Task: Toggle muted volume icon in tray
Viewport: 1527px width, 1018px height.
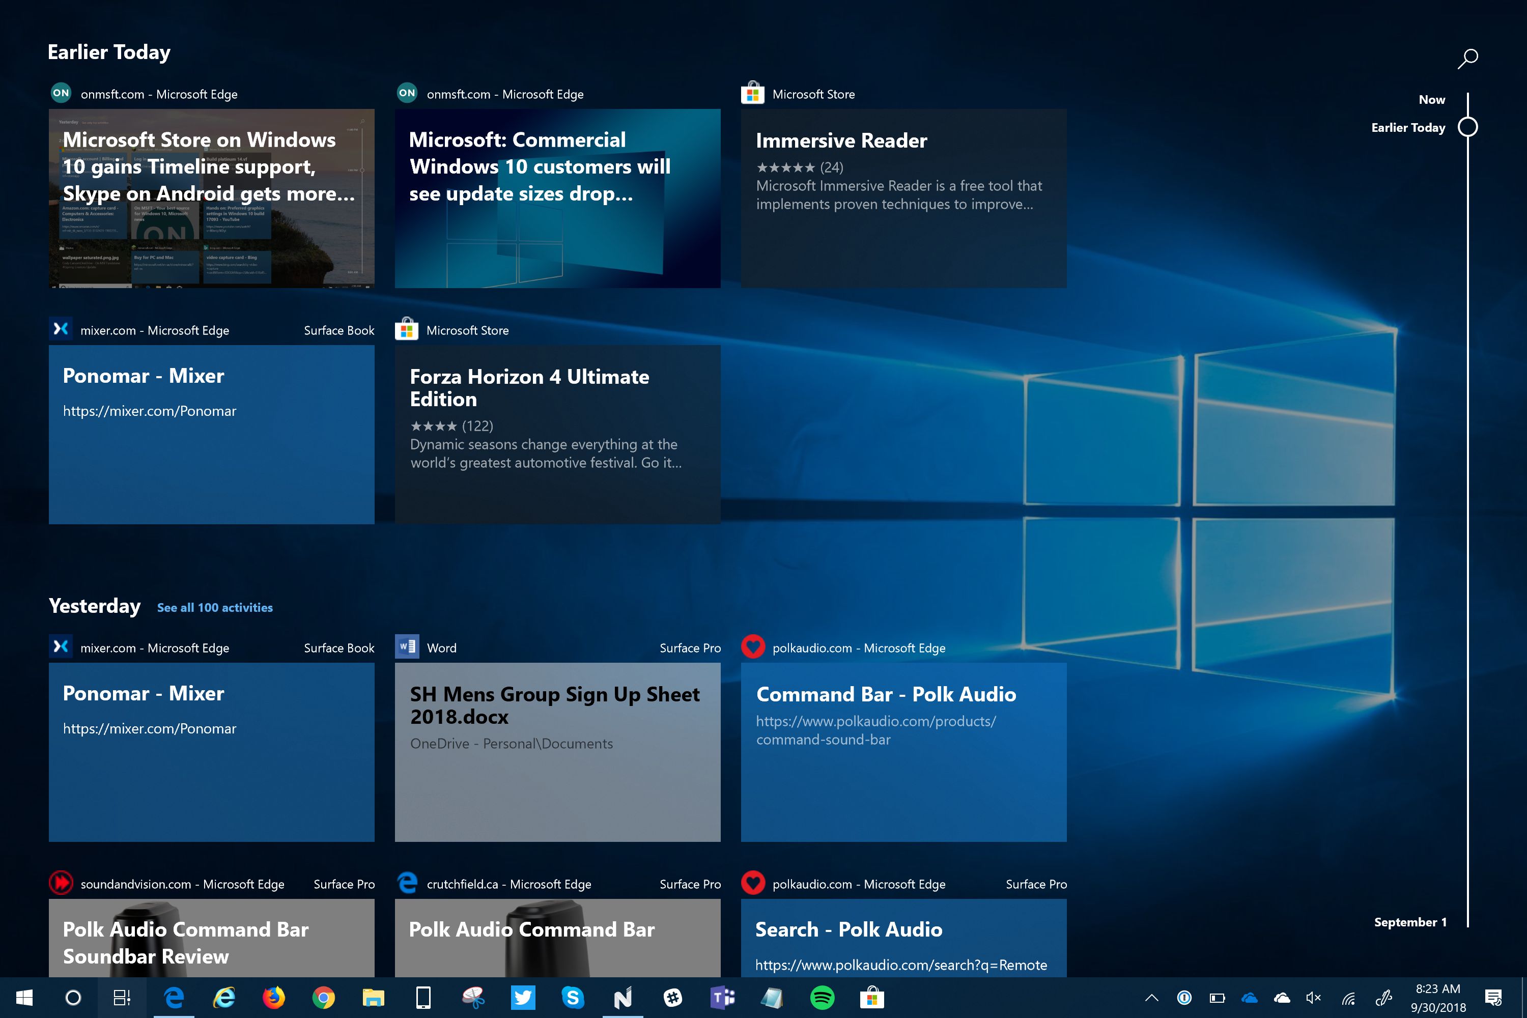Action: click(1313, 998)
